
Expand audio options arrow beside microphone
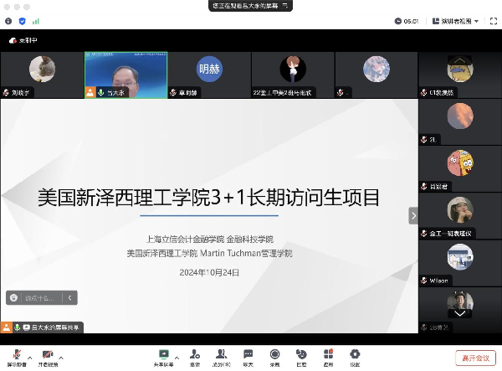coord(30,355)
